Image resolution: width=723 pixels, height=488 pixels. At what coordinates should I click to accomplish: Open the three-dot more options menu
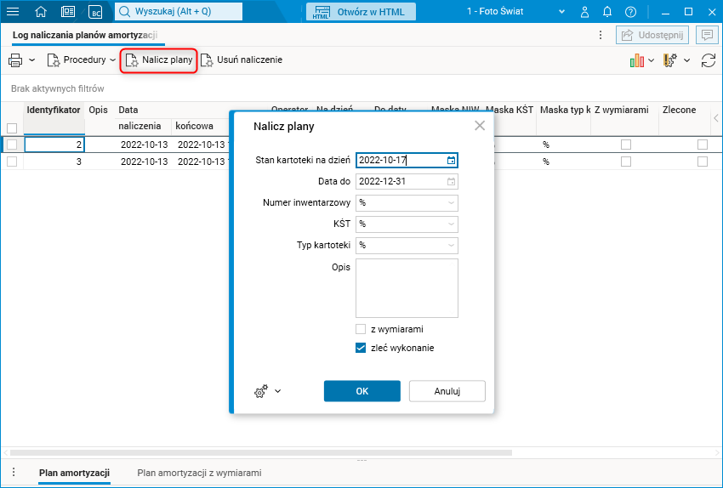(x=601, y=35)
